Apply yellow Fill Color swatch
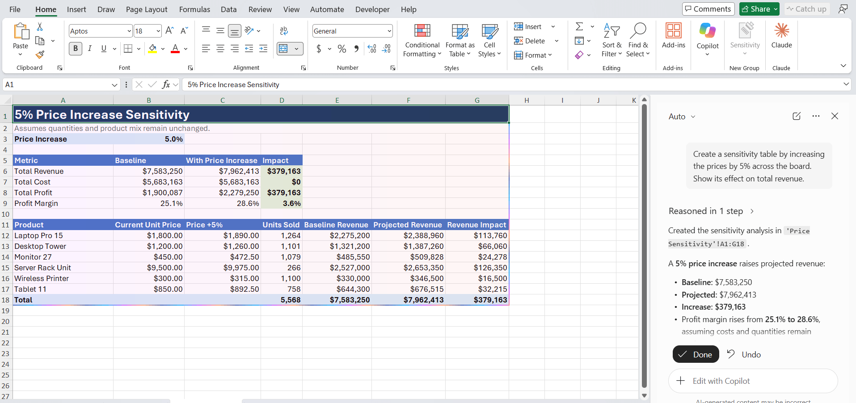This screenshot has width=856, height=403. coord(153,48)
